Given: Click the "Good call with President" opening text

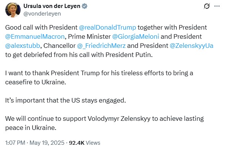Looking at the screenshot, I should (41, 27).
